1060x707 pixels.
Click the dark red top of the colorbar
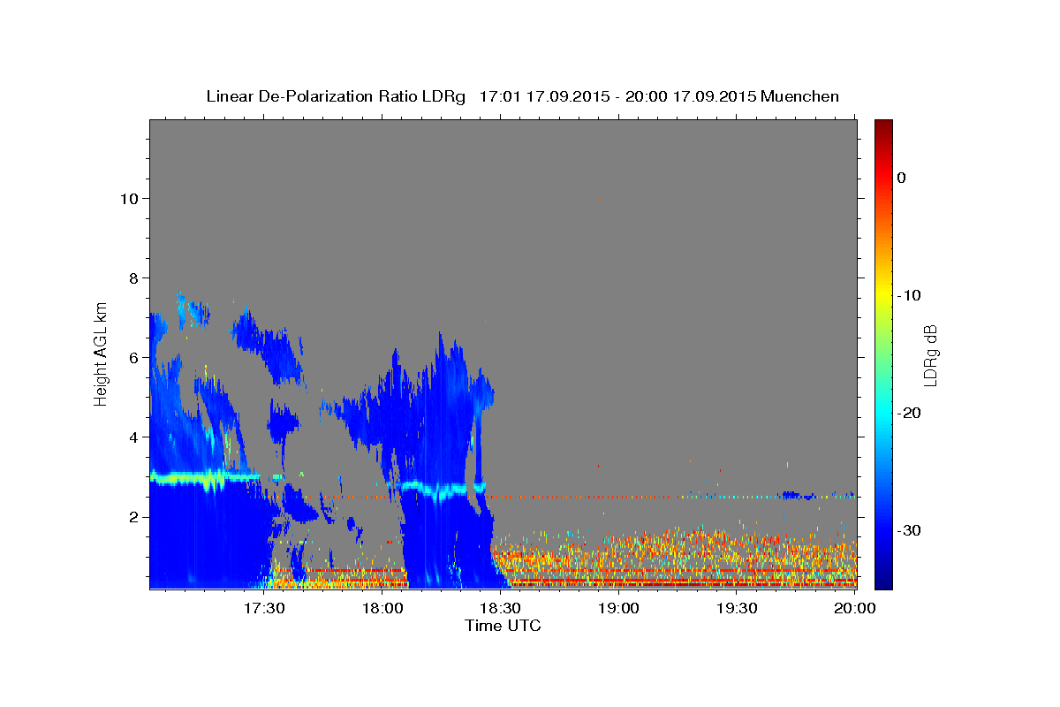click(883, 128)
